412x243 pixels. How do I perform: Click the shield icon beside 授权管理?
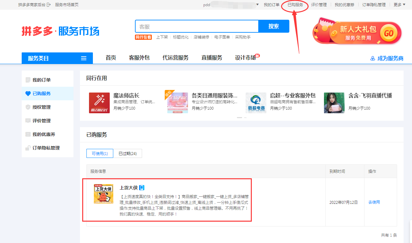[28, 107]
